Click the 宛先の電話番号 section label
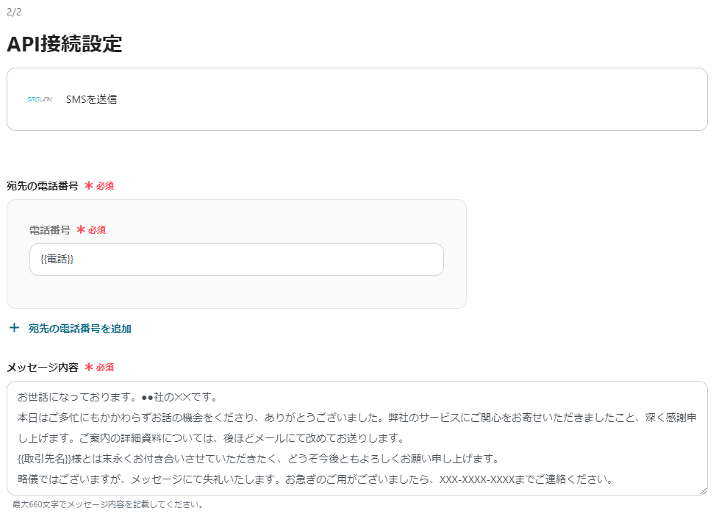The image size is (716, 522). coord(43,186)
